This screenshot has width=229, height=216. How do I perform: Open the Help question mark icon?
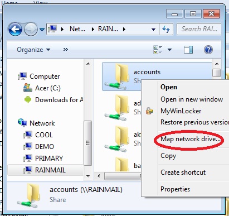(x=208, y=50)
